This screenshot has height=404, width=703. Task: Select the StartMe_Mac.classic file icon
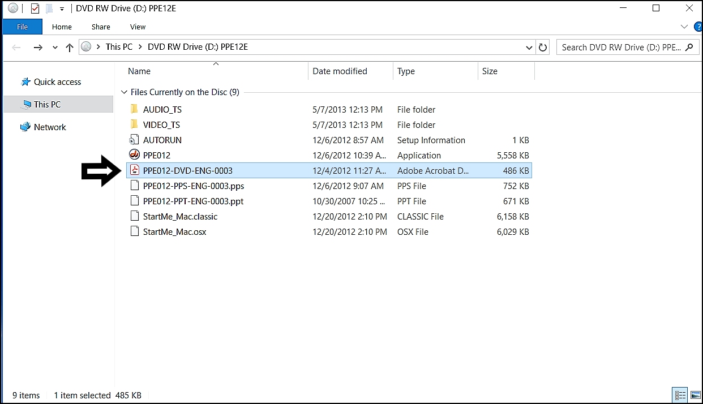point(134,216)
